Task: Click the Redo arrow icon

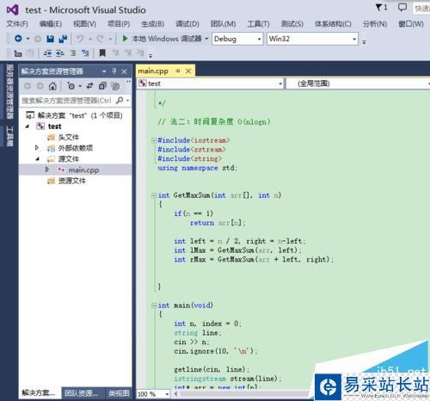Action: tap(100, 39)
